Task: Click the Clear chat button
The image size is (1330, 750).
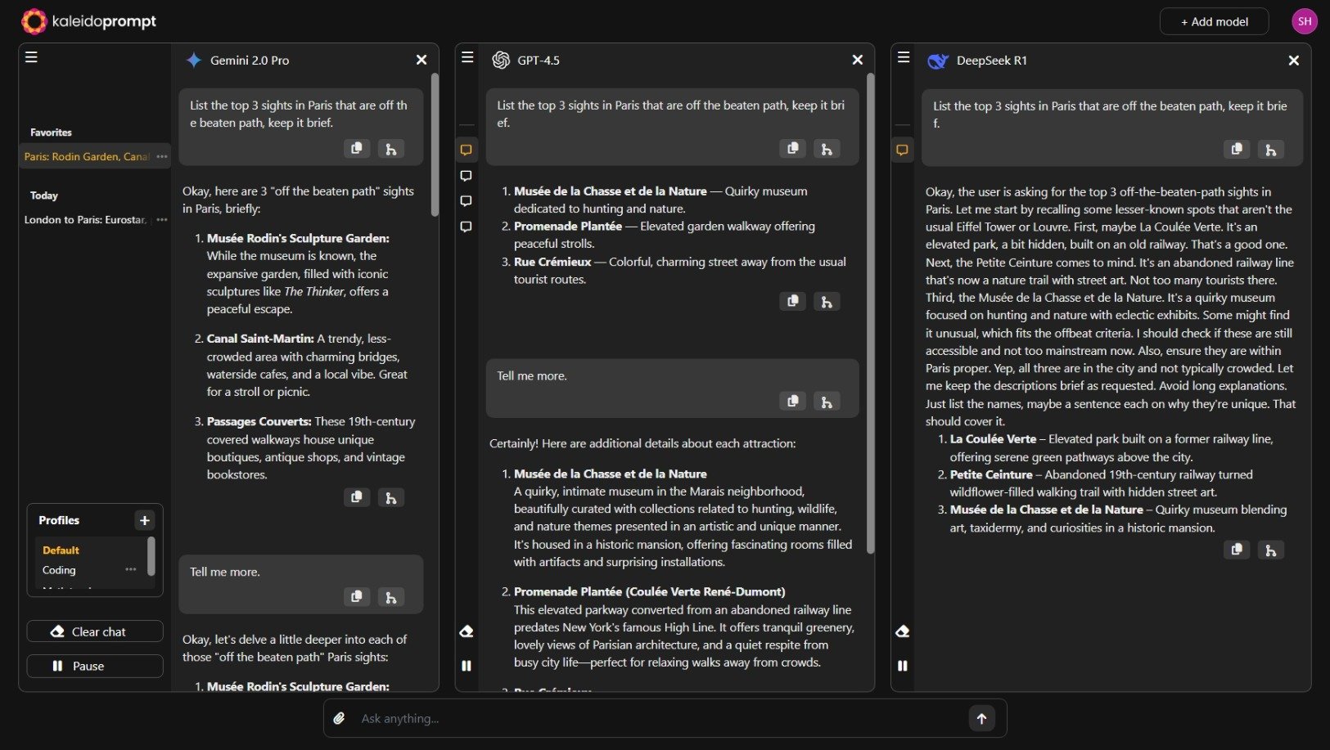Action: point(95,631)
